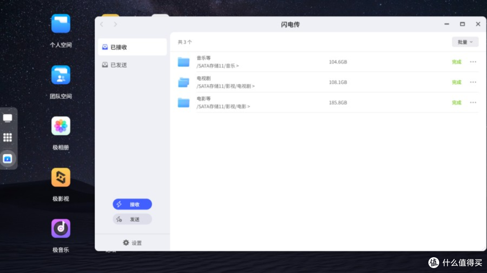The image size is (487, 273).
Task: Click the 共 3 个 count label
Action: click(185, 42)
